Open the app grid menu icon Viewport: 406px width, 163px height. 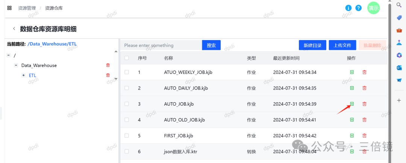point(9,8)
